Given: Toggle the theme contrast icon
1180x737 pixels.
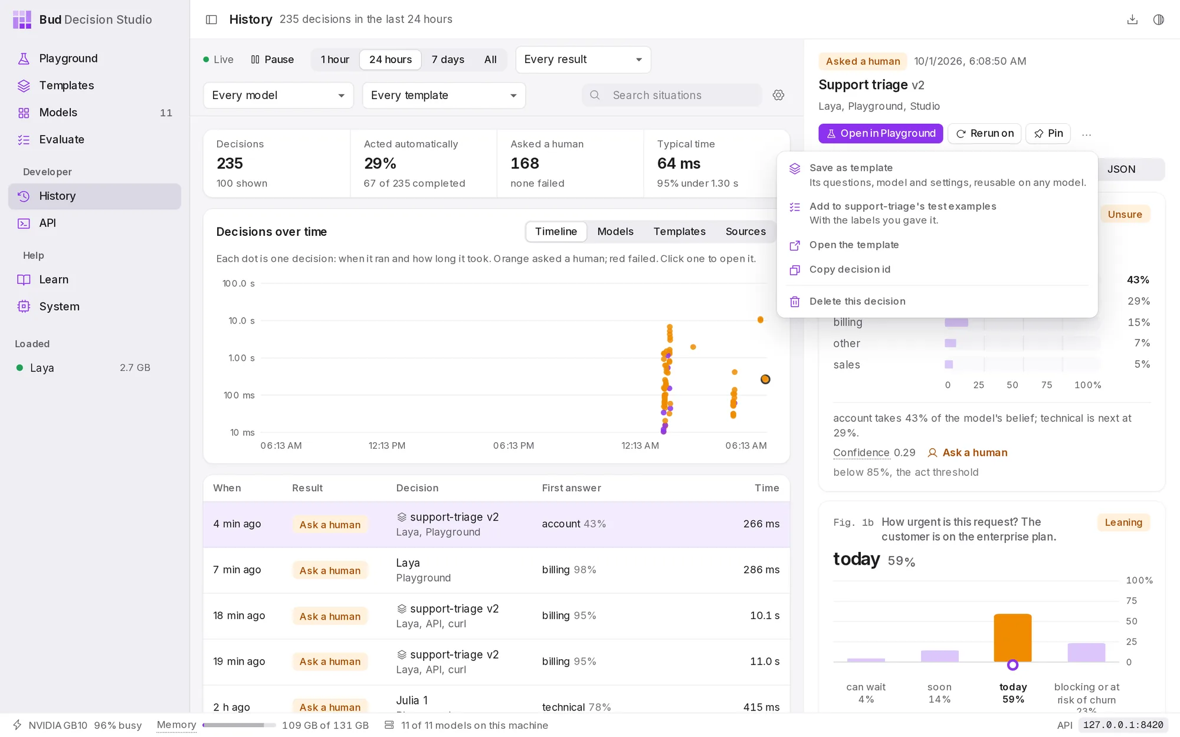Looking at the screenshot, I should [x=1159, y=19].
